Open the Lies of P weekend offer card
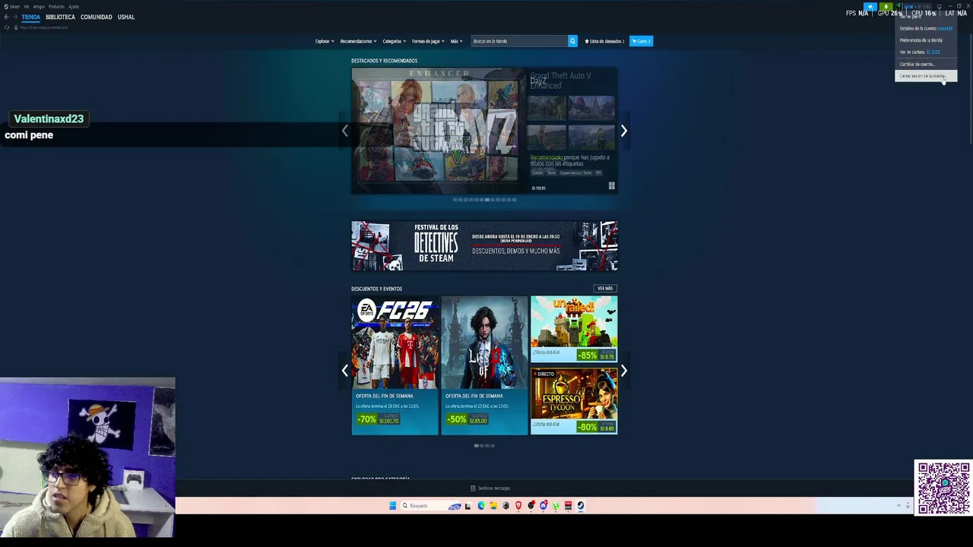Viewport: 973px width, 547px height. click(x=484, y=365)
